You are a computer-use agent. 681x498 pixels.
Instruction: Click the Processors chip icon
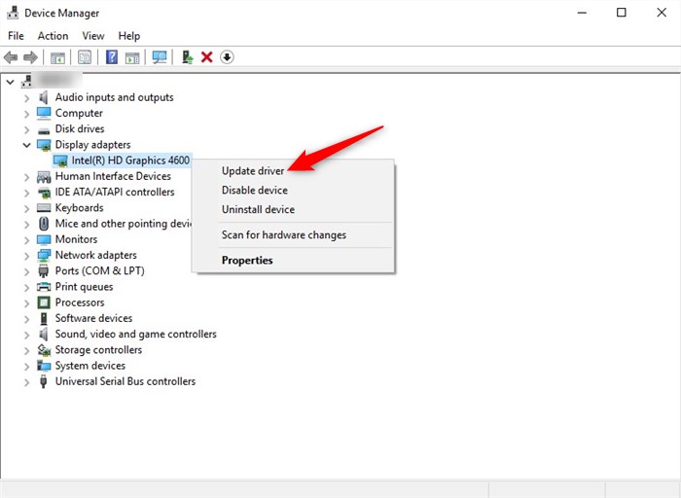coord(44,302)
